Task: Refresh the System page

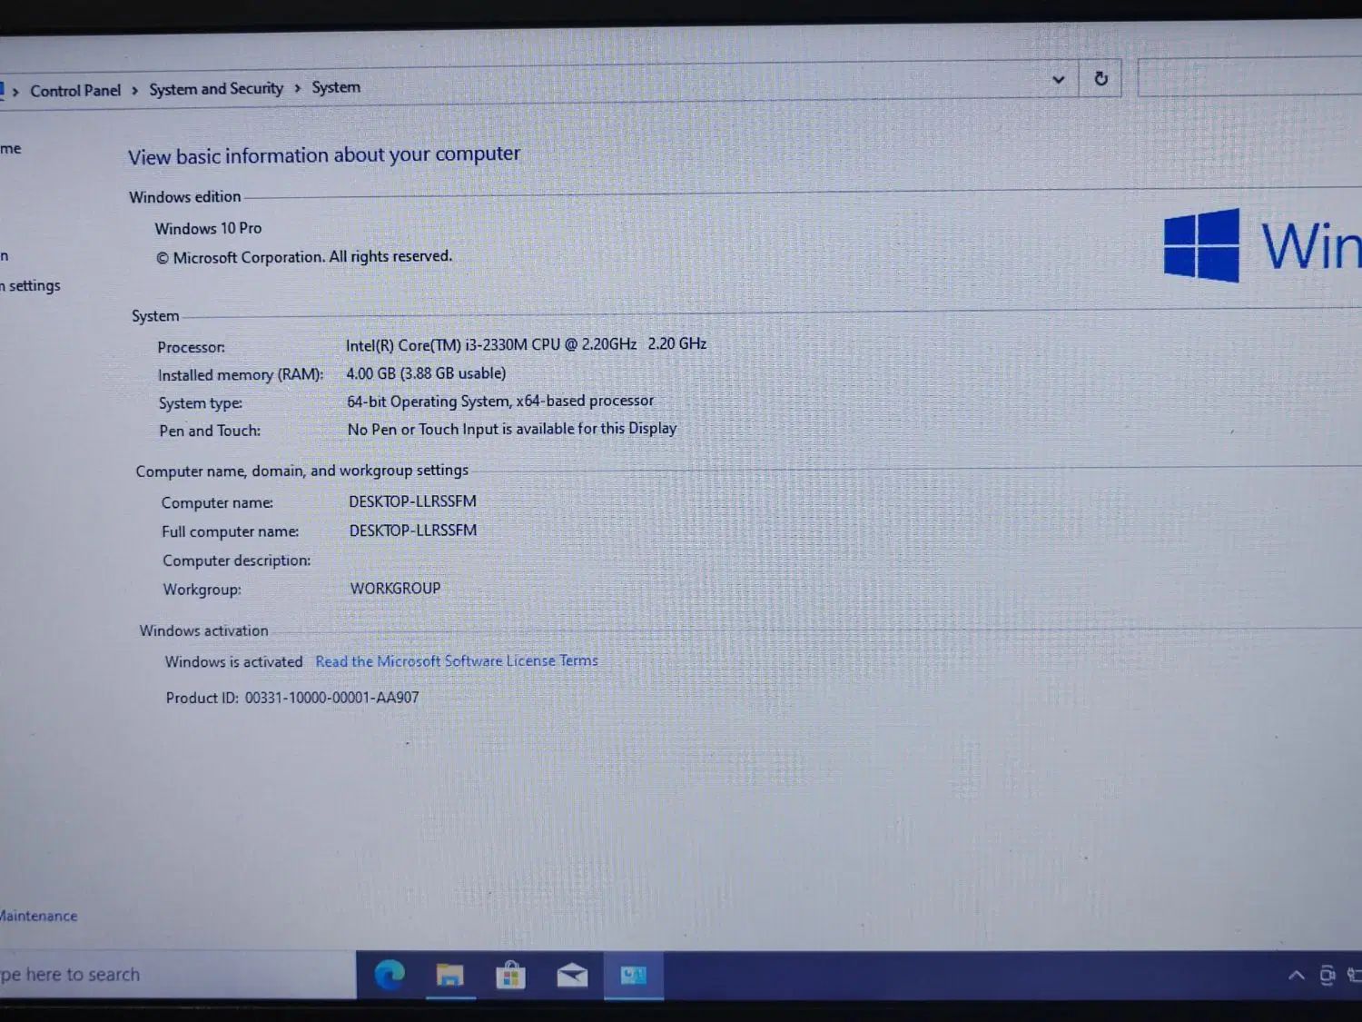Action: (1100, 79)
